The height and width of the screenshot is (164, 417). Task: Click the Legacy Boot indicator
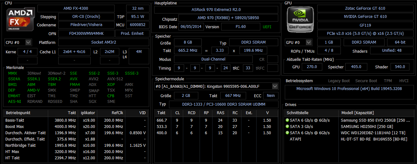339,81
